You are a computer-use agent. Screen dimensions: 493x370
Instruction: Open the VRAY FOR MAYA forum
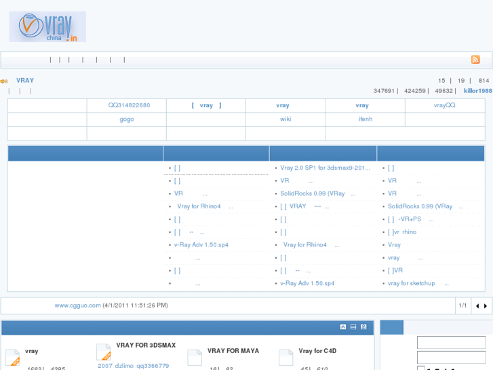(x=233, y=351)
